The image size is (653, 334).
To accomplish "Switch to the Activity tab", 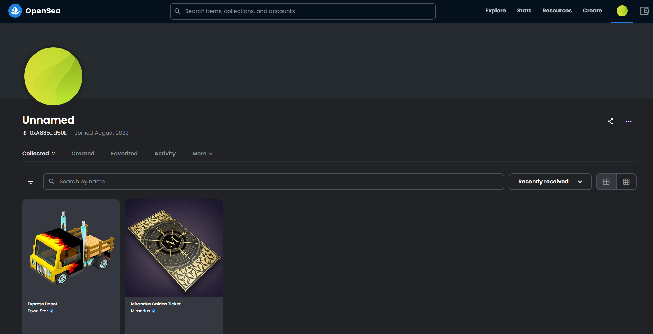I will (165, 154).
